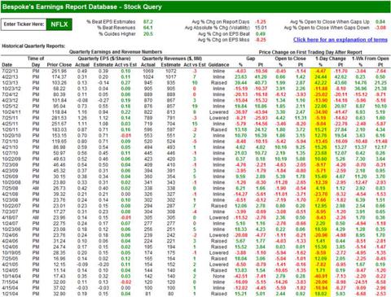Screen dimensions: 391x297
Task: Select the Prior Close column header
Action: (59, 65)
